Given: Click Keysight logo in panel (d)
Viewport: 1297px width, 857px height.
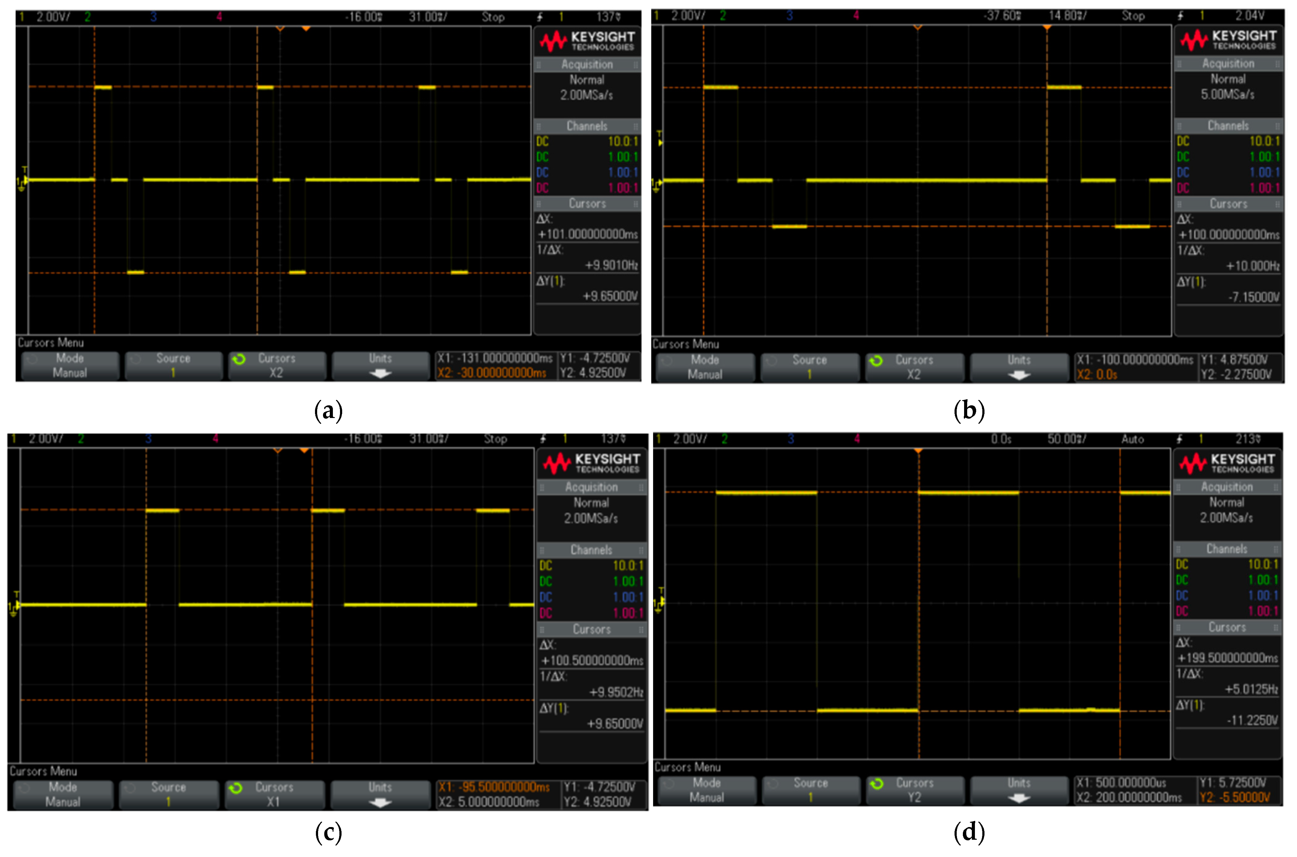Looking at the screenshot, I should [1227, 463].
